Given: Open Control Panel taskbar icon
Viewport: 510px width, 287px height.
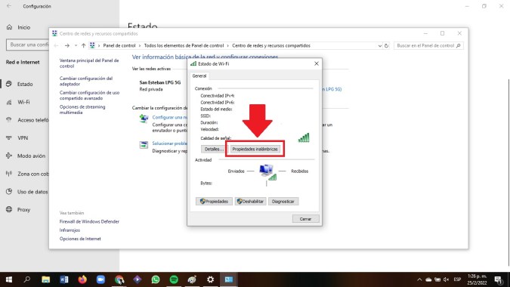Looking at the screenshot, I should coord(229,279).
